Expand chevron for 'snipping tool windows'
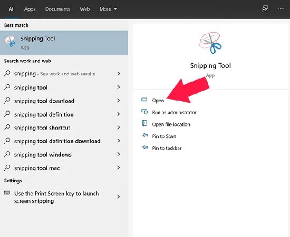Image resolution: width=290 pixels, height=237 pixels. tap(119, 154)
